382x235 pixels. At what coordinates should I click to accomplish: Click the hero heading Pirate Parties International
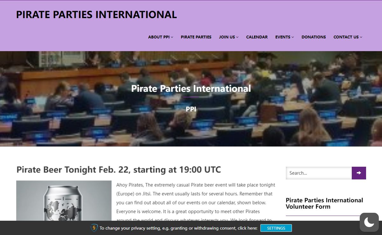coord(191,88)
